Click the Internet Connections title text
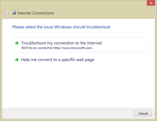Viewport: 157px width, 121px height. point(36,13)
